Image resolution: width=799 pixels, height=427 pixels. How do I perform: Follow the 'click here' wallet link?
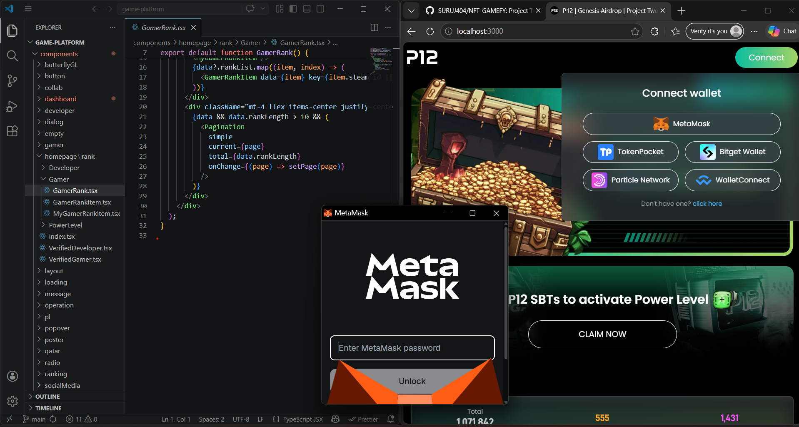(707, 204)
